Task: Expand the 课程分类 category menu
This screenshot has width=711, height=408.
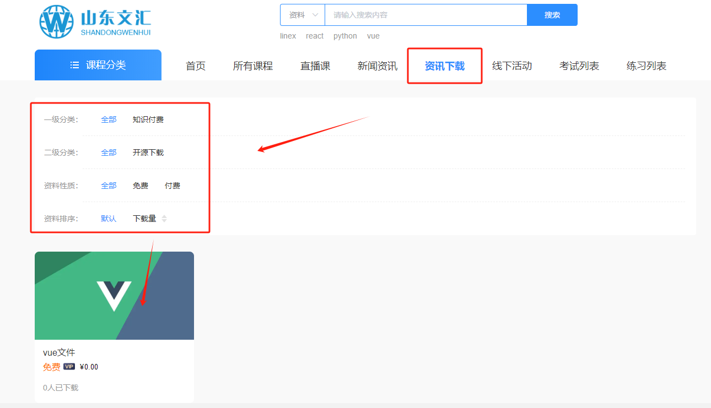Action: (98, 65)
